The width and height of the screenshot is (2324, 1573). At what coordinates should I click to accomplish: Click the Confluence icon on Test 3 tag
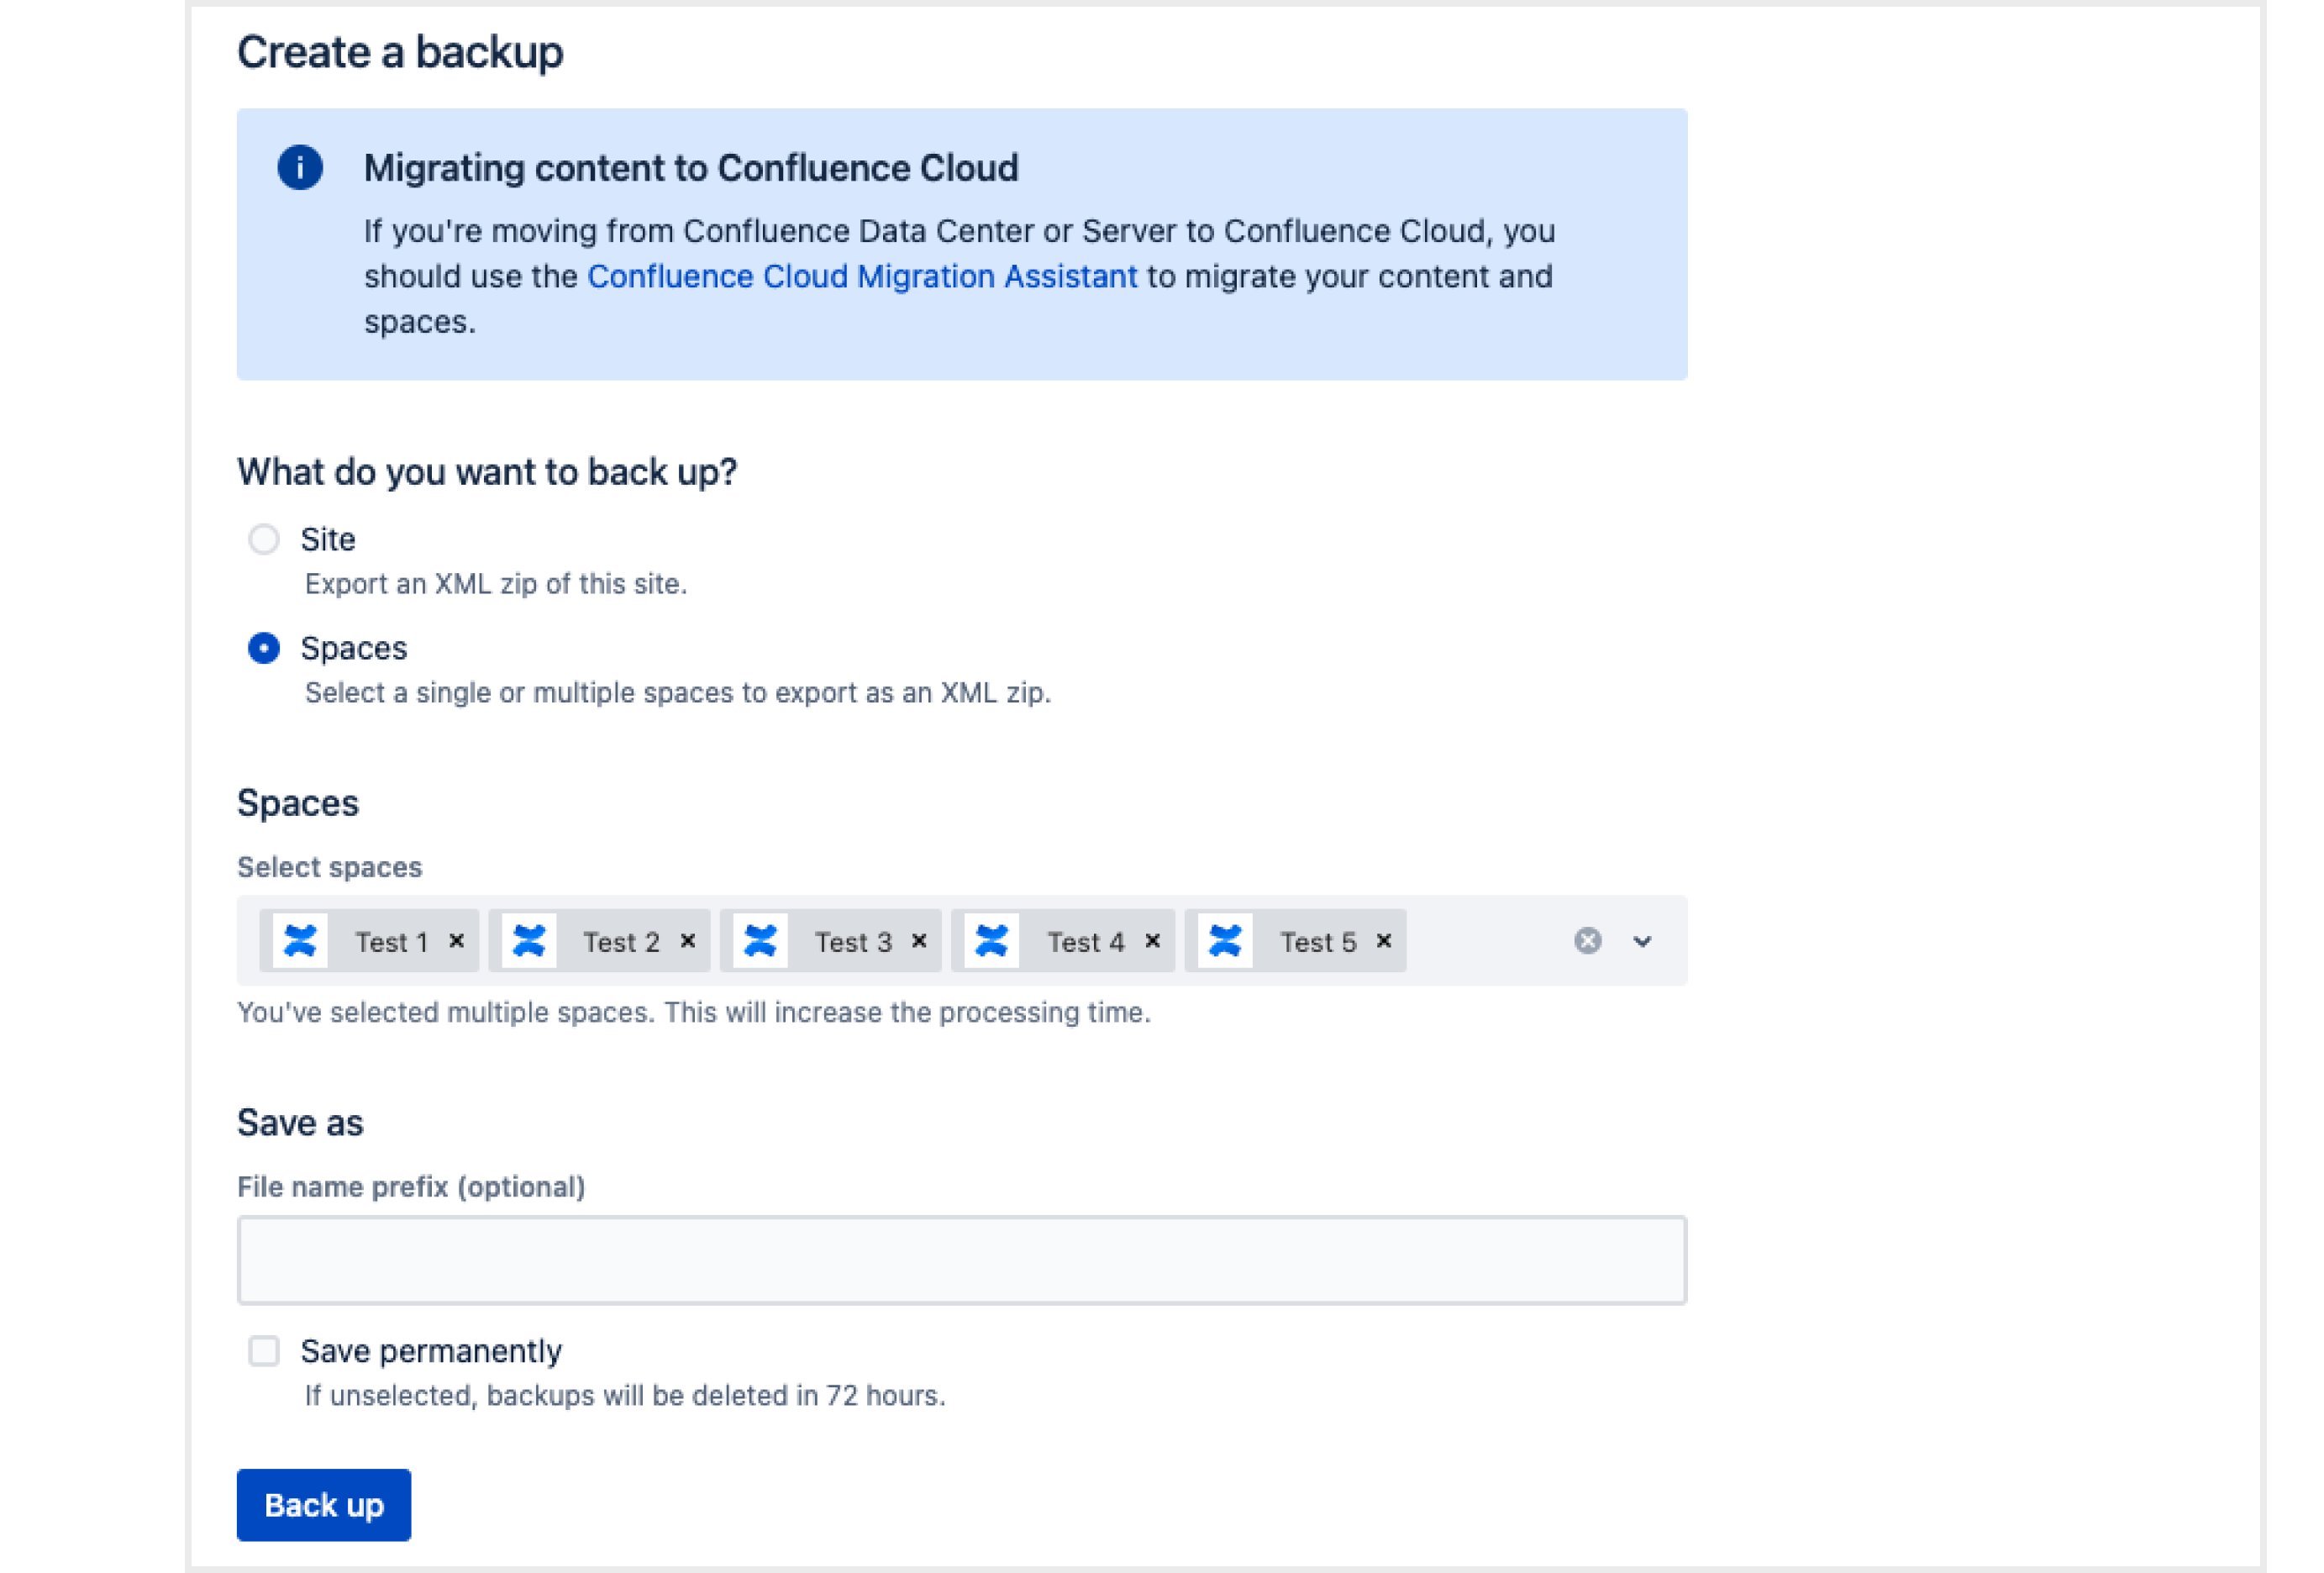[x=761, y=942]
